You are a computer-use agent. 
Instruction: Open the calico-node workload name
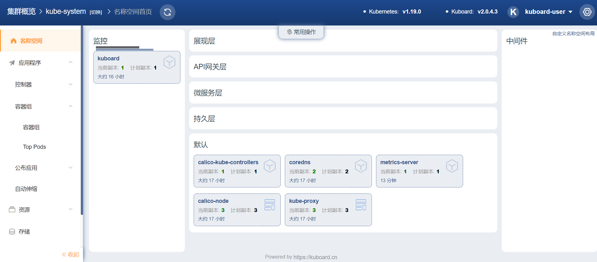click(x=213, y=201)
